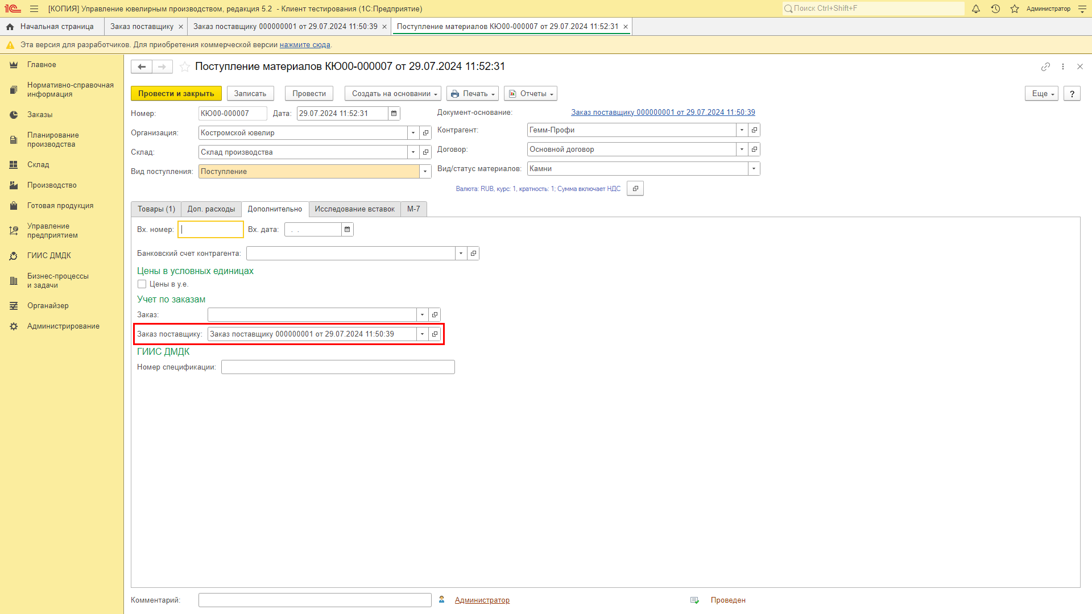Expand Организация dropdown list

point(413,132)
